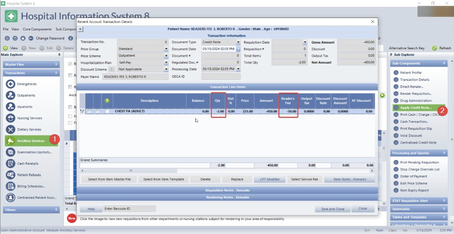
Task: Toggle the first checkbox in the line item row
Action: (89, 111)
